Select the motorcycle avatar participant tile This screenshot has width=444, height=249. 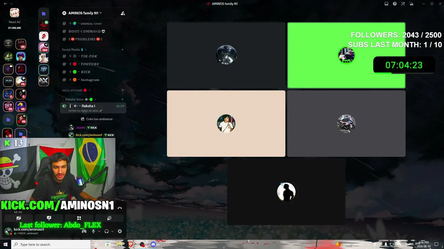[346, 123]
